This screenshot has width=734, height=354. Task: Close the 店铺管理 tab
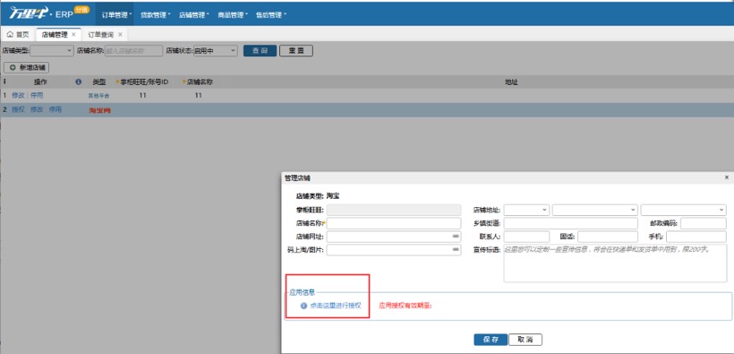[73, 34]
